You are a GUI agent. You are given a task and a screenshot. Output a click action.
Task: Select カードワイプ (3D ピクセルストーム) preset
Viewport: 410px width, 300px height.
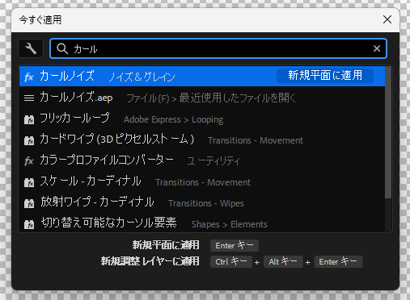tap(202, 140)
